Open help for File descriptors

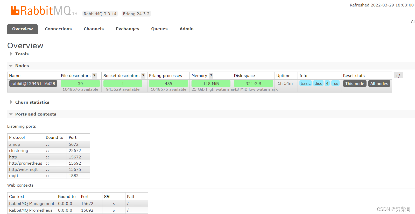click(x=94, y=75)
